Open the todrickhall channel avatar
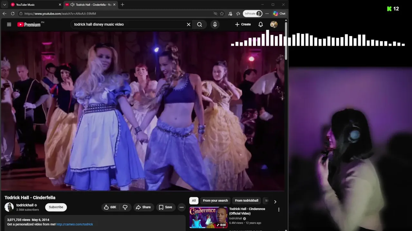Screen dimensions: 412x231 (x=9, y=207)
